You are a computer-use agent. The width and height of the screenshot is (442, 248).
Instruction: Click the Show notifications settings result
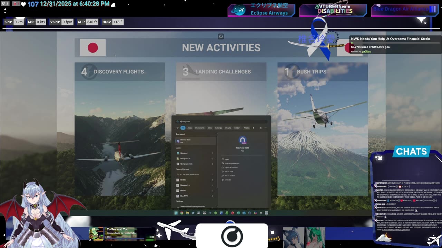pos(196,206)
